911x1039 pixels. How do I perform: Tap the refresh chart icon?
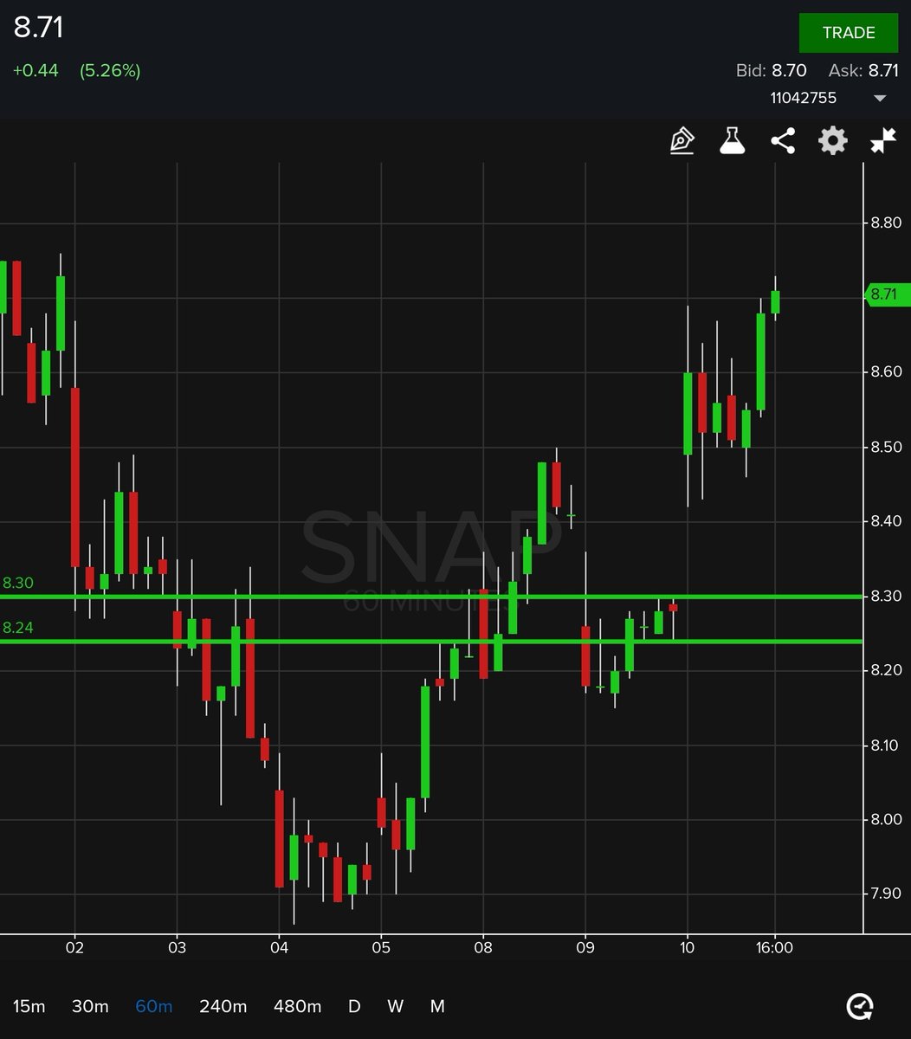860,1006
